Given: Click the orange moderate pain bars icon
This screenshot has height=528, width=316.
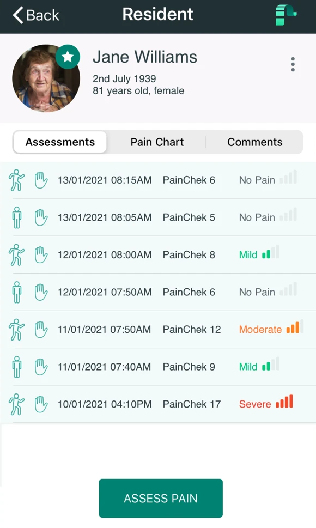Looking at the screenshot, I should point(295,326).
